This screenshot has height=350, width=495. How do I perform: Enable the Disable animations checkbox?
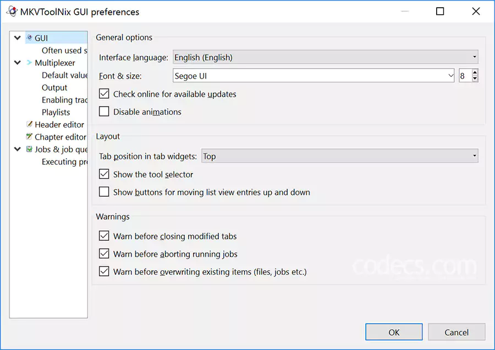103,112
